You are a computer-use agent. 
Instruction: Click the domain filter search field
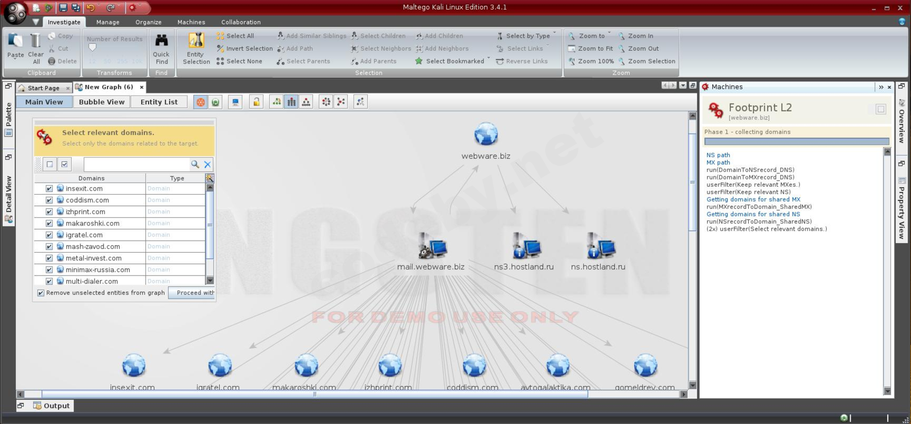pos(136,164)
